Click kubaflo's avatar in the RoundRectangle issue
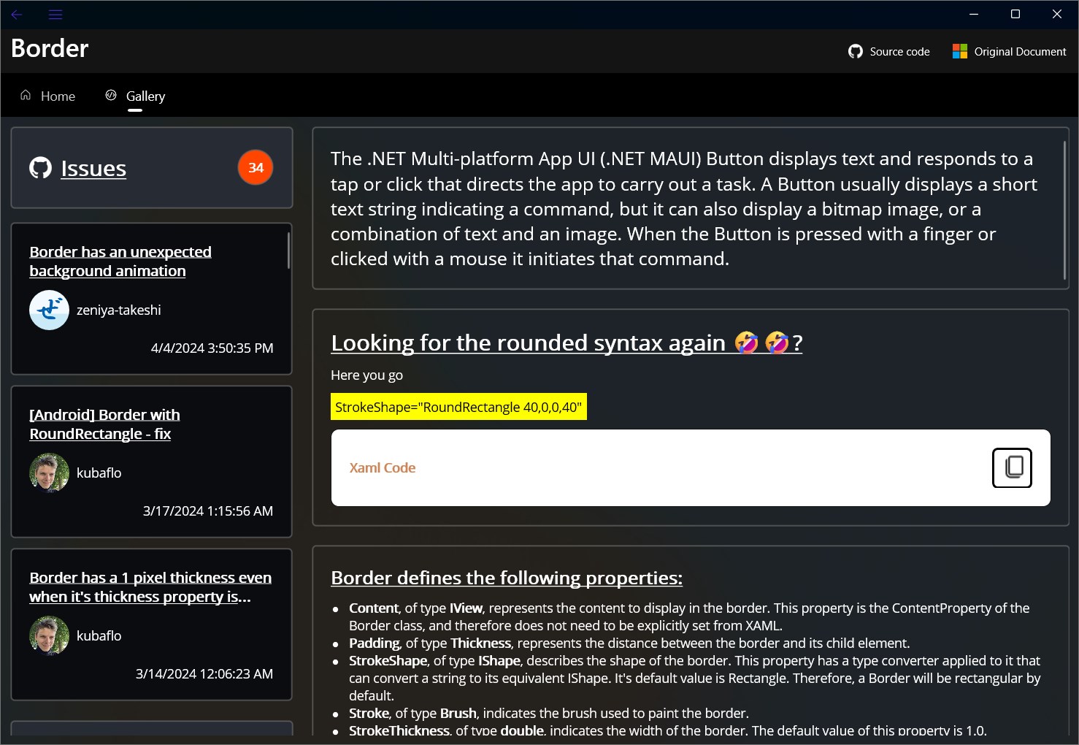 click(49, 473)
